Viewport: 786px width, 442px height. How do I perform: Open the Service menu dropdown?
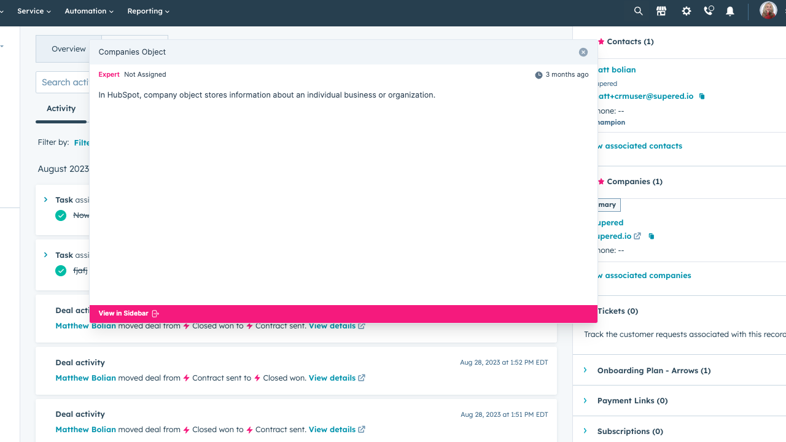point(34,11)
